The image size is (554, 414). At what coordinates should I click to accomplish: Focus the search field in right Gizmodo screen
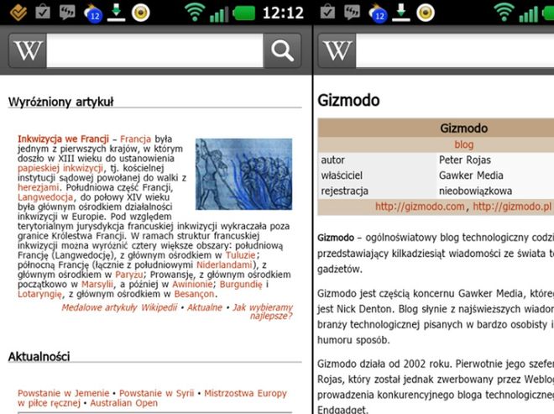click(x=455, y=50)
